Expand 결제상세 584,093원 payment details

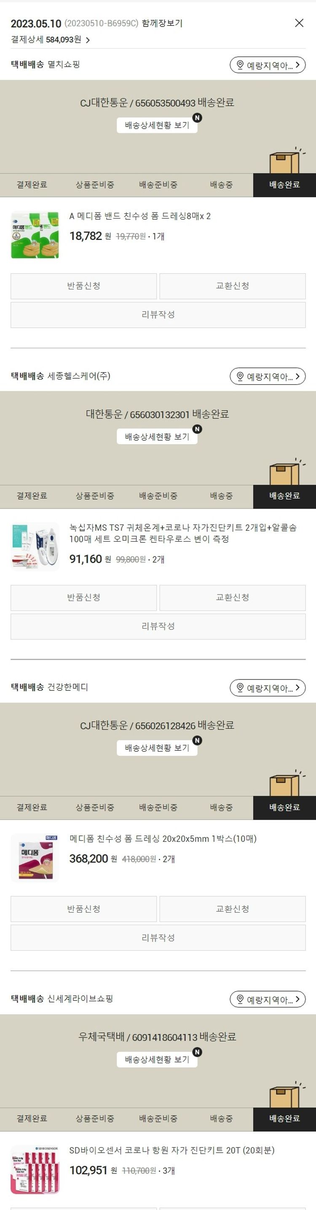pos(50,40)
